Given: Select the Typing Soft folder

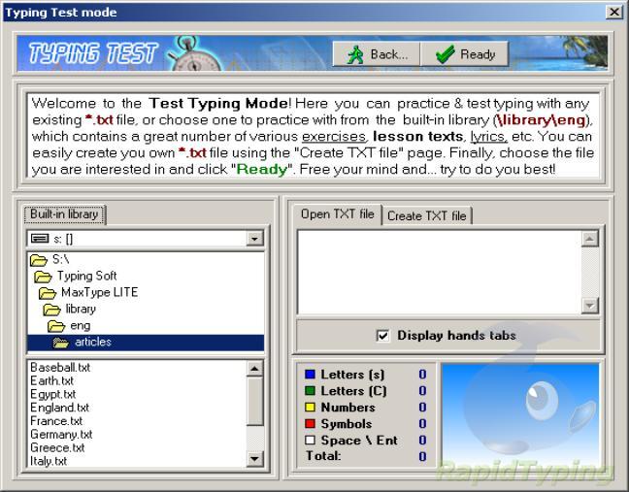Looking at the screenshot, I should [x=146, y=276].
